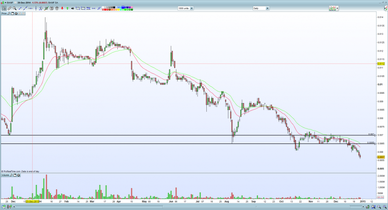The image size is (388, 210).
Task: Open the Fibonacci grid tool with checkmark
Action: tap(46, 8)
